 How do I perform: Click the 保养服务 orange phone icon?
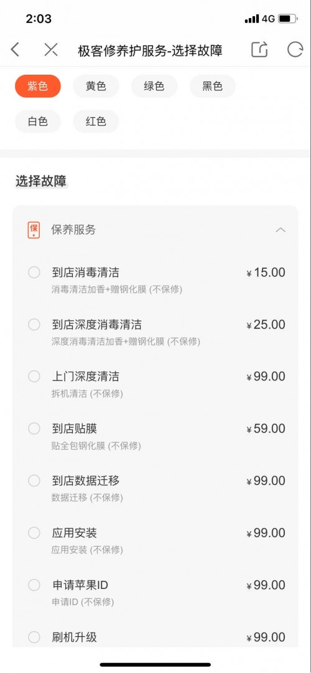coord(34,230)
